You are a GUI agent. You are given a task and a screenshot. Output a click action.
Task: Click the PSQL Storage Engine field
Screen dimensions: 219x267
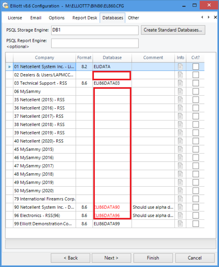pos(95,30)
